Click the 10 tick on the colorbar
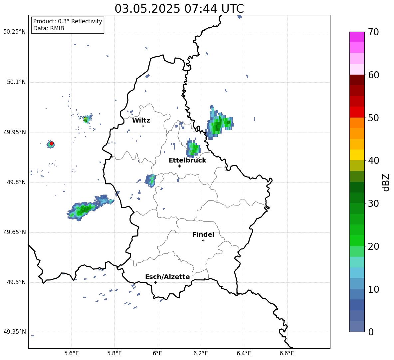The height and width of the screenshot is (360, 394). pyautogui.click(x=373, y=289)
